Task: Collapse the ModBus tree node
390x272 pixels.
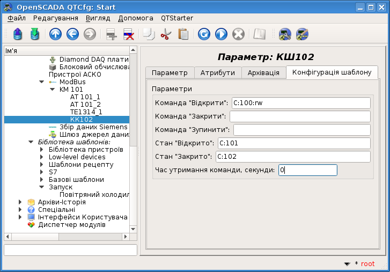Action: coord(41,82)
